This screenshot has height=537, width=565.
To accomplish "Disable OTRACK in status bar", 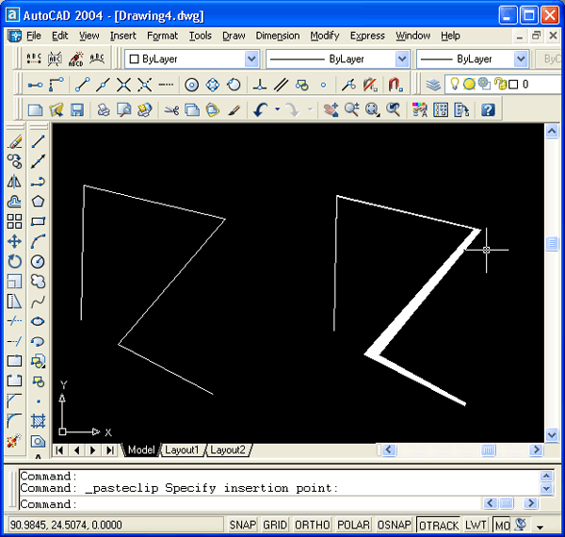I will (438, 525).
